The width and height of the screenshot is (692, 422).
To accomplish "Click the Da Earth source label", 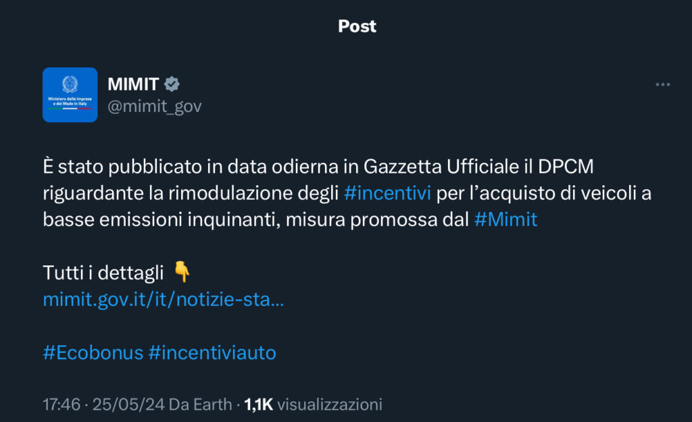I will (x=200, y=404).
